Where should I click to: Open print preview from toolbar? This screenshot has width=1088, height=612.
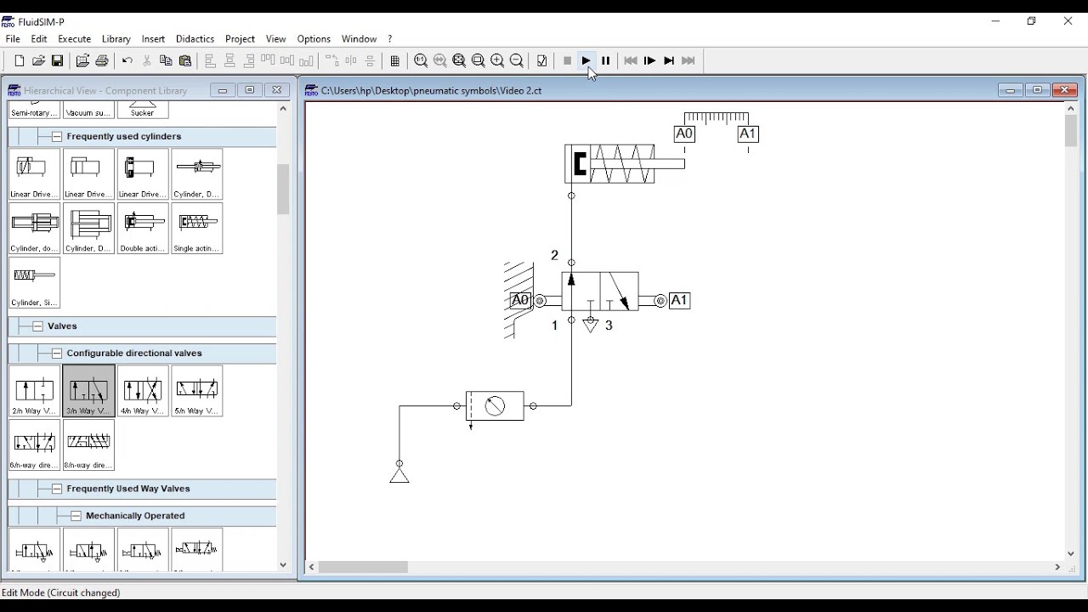point(82,60)
